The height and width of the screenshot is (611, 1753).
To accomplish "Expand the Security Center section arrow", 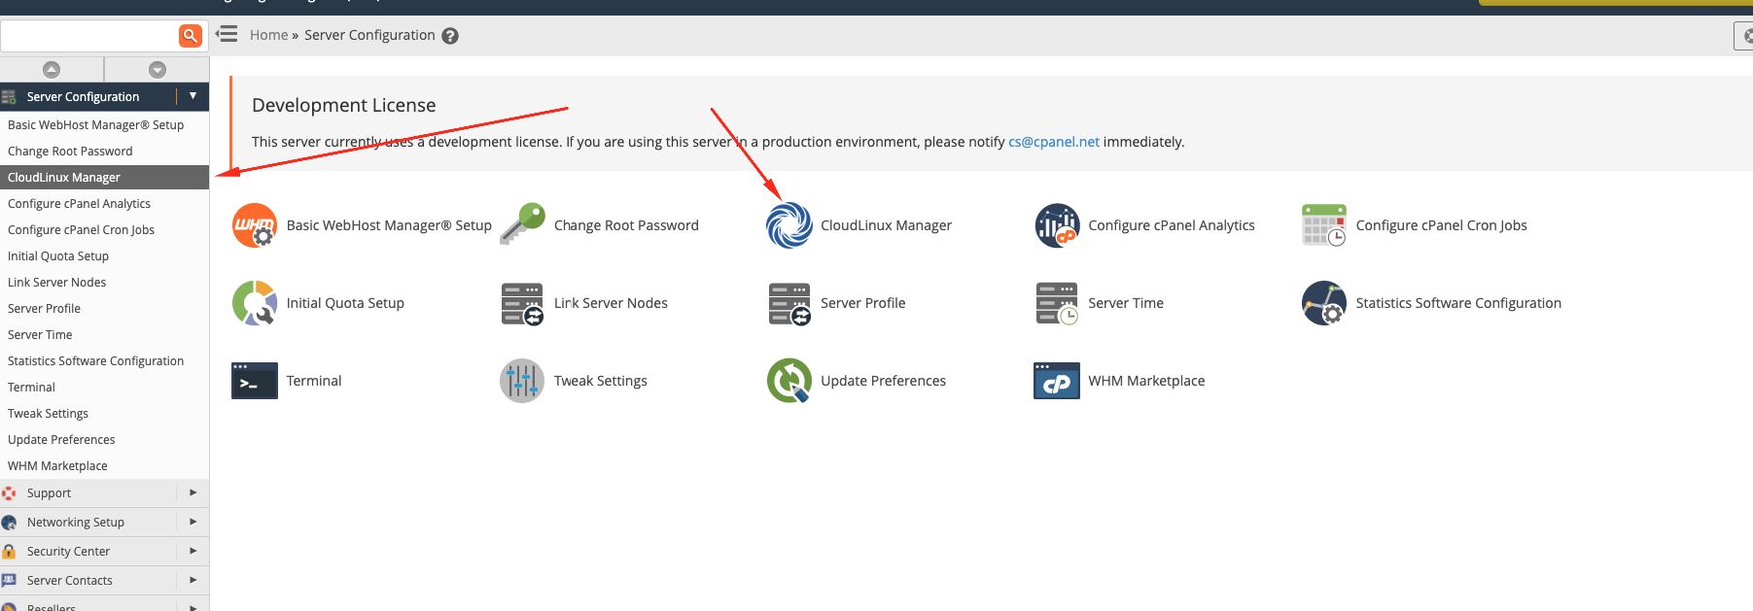I will coord(193,551).
